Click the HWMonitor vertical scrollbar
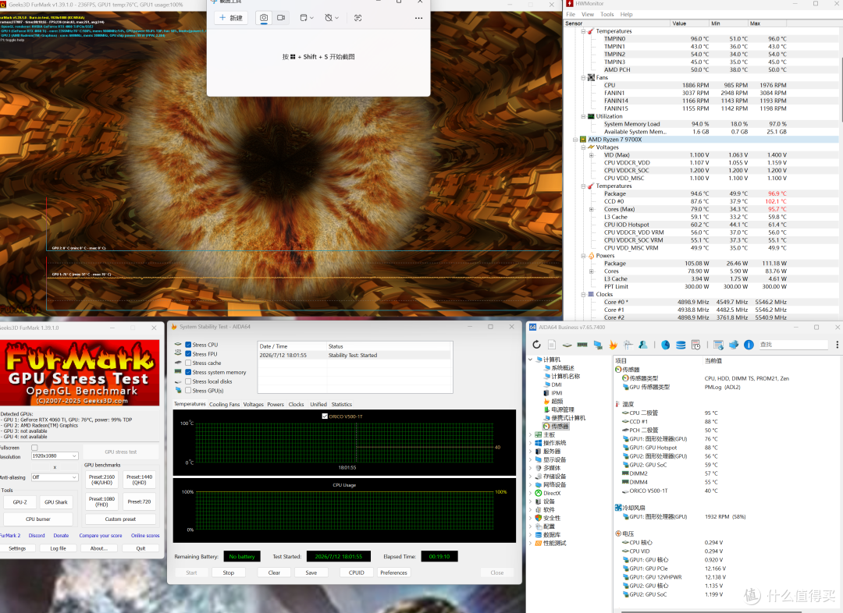The image size is (843, 613). [x=841, y=173]
